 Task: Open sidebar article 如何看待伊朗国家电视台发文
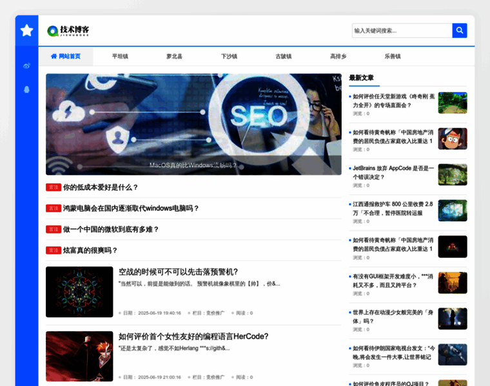tap(394, 353)
